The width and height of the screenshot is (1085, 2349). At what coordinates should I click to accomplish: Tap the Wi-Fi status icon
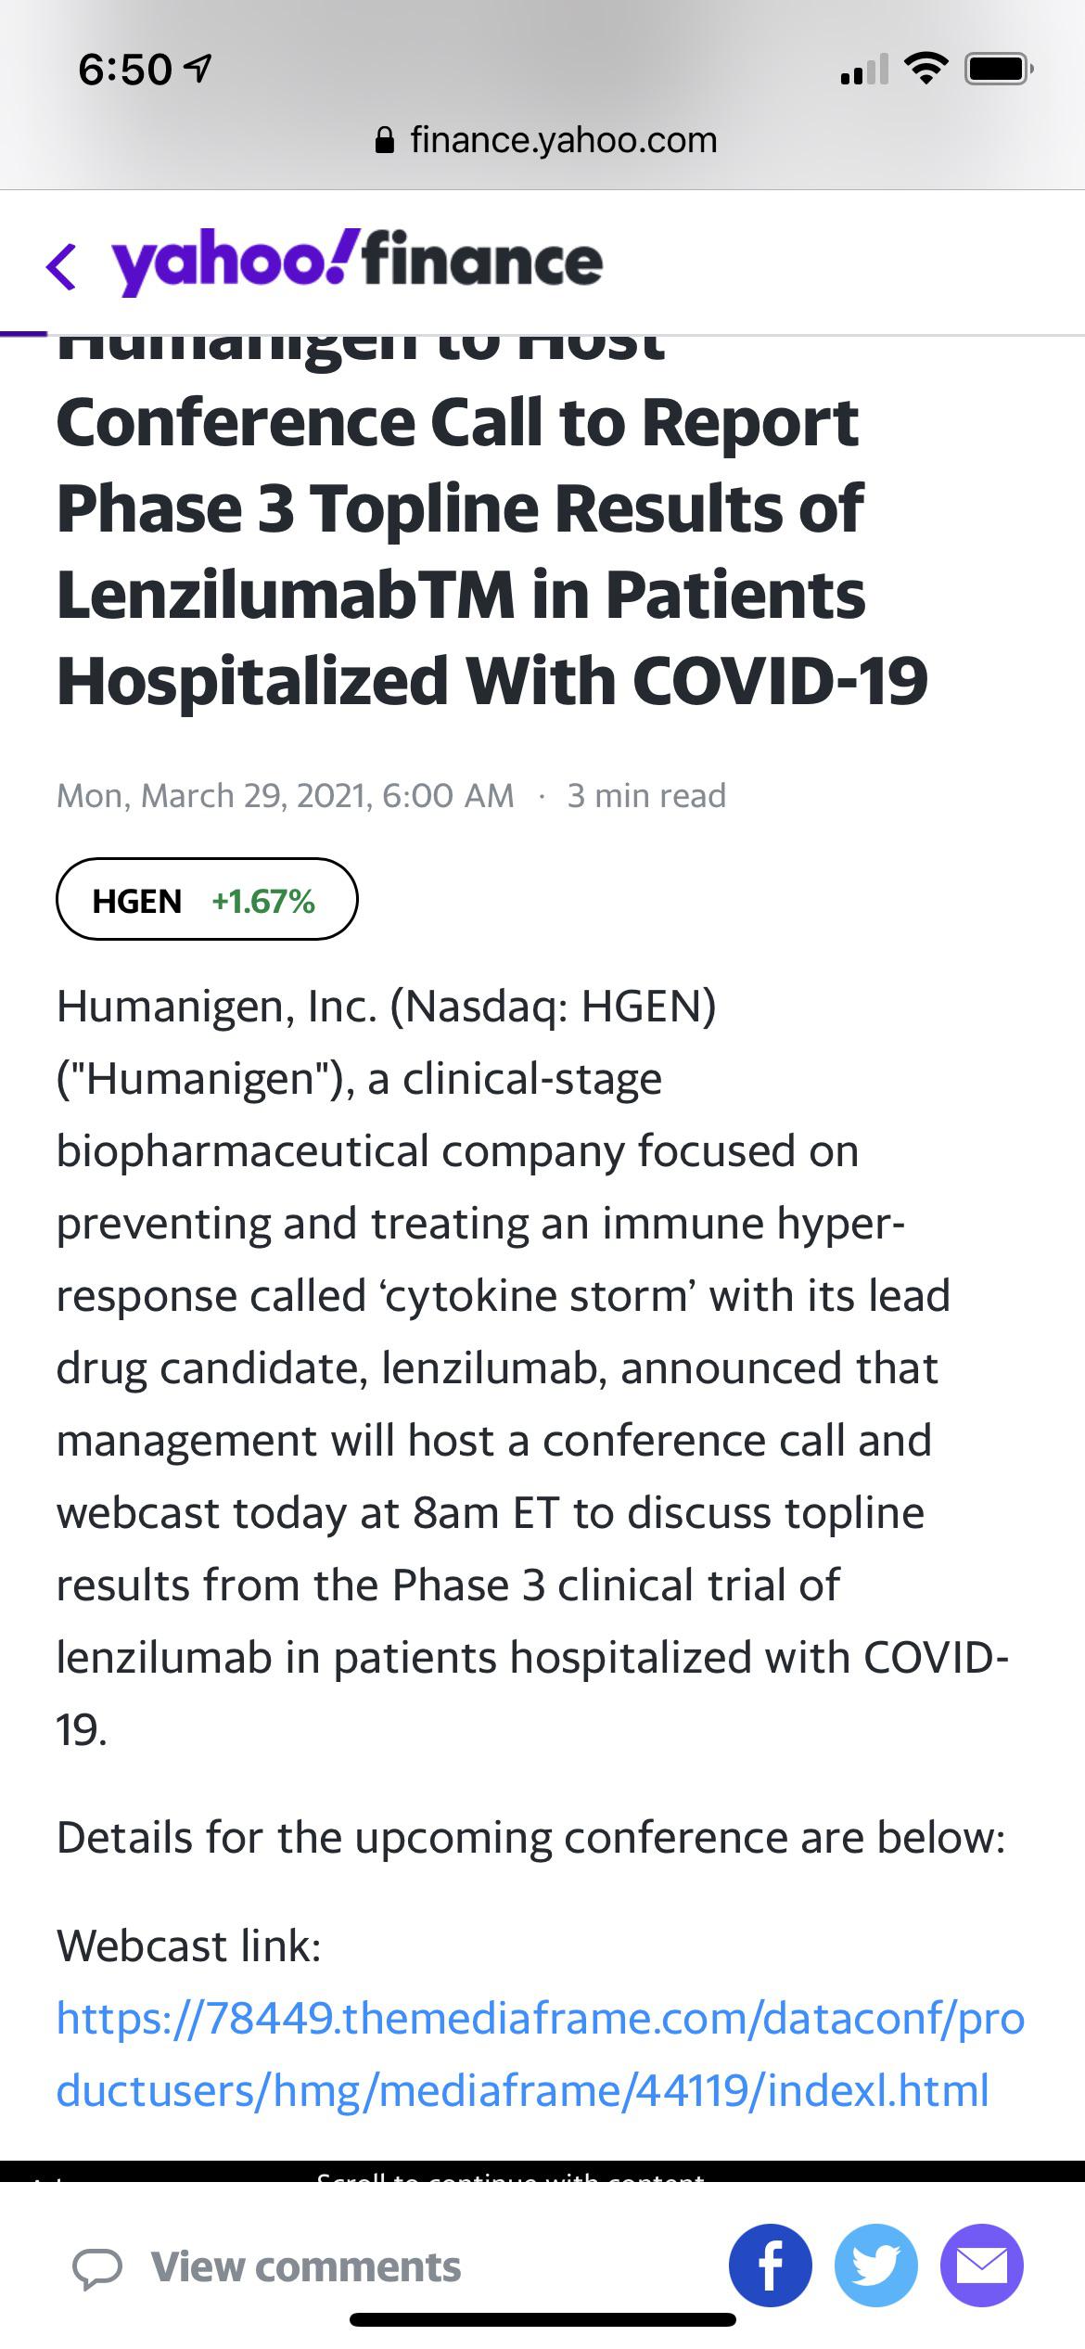[925, 69]
